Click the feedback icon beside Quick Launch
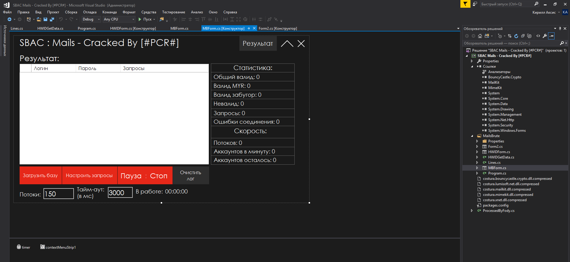 tap(475, 4)
